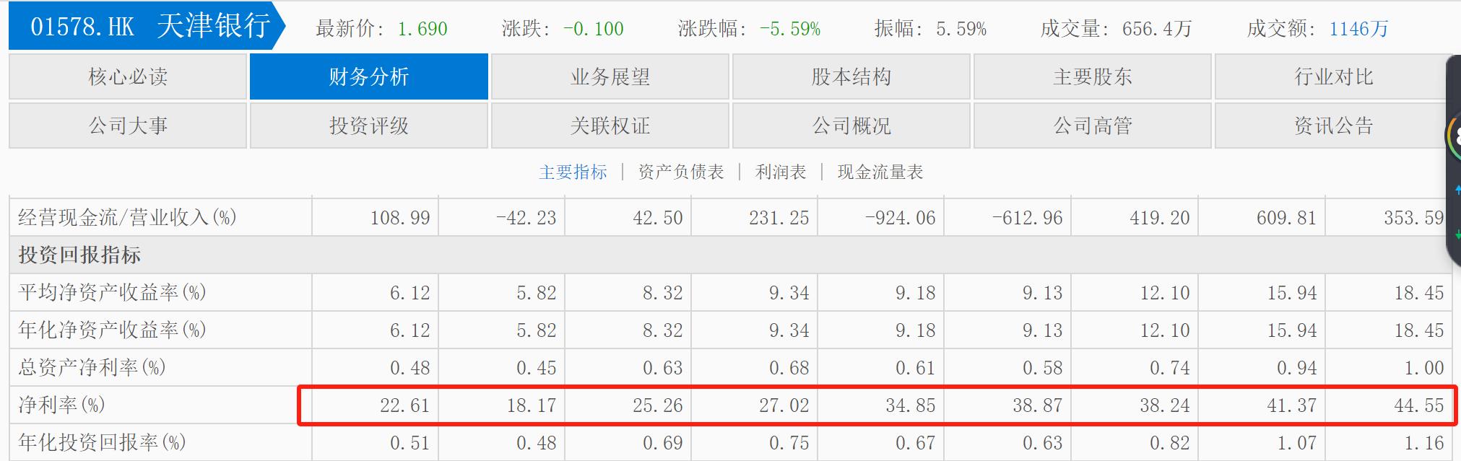Open the 资产负债表 link

680,172
